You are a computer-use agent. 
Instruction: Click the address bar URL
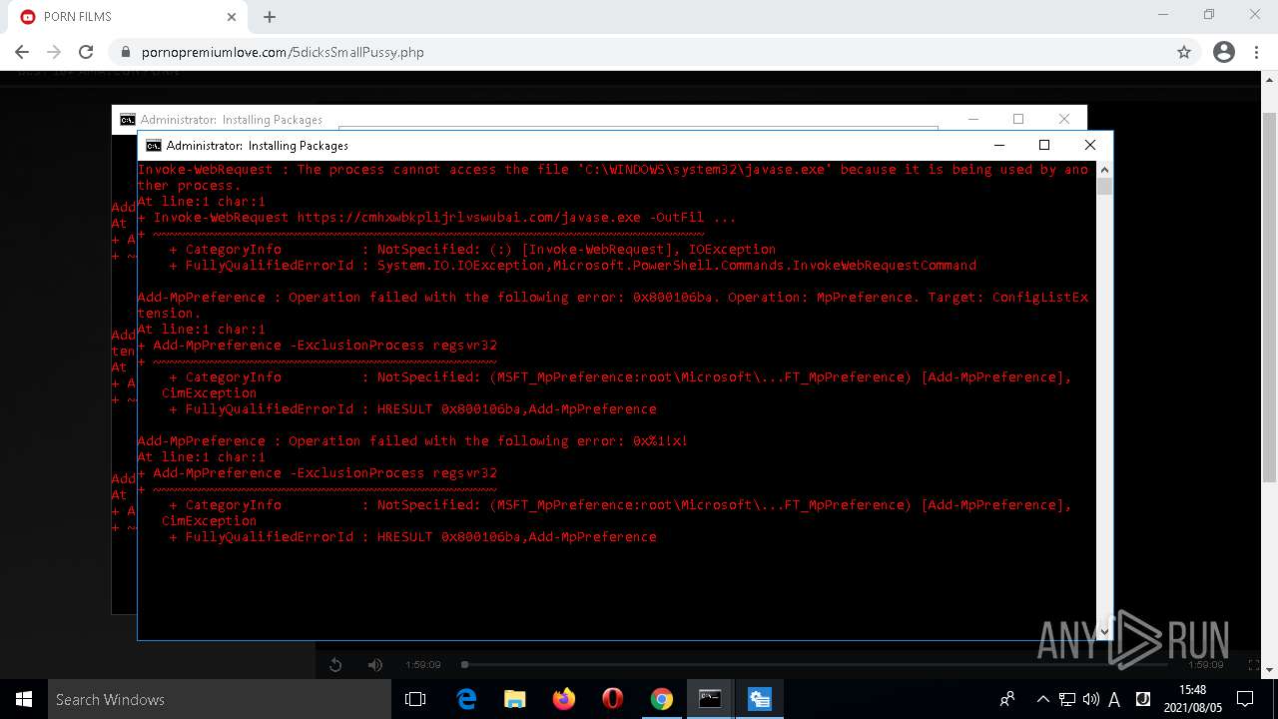(x=283, y=52)
